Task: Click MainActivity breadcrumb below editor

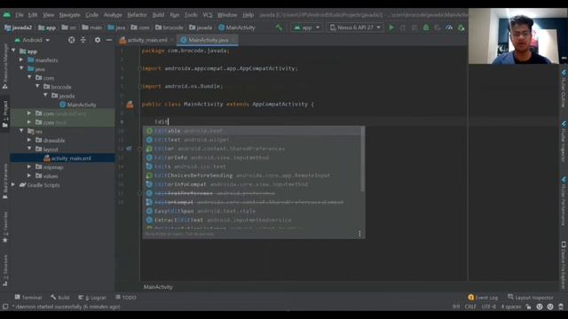Action: click(158, 287)
